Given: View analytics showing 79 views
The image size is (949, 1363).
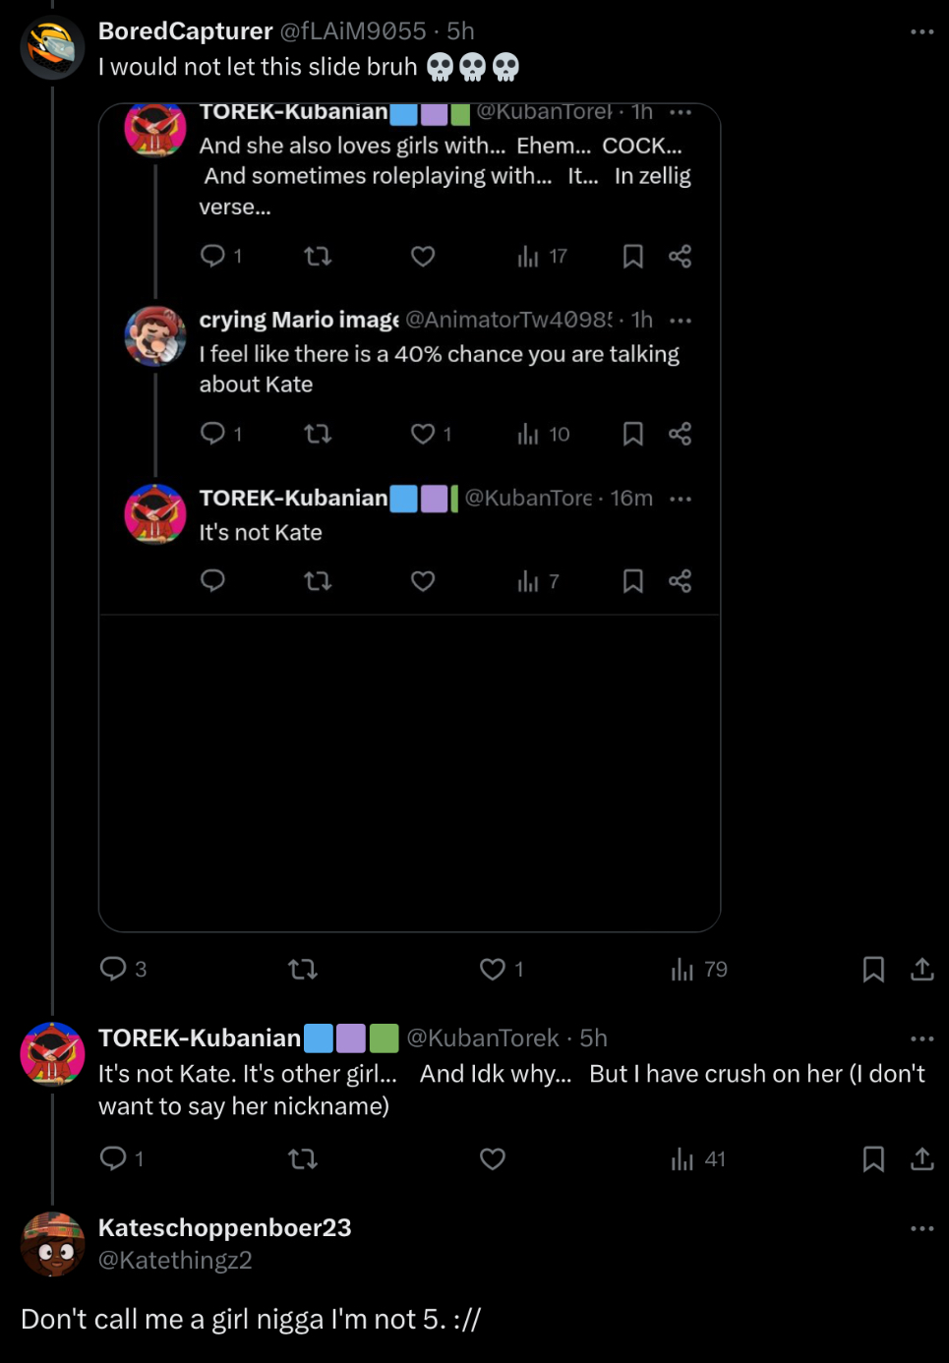Looking at the screenshot, I should pos(682,970).
